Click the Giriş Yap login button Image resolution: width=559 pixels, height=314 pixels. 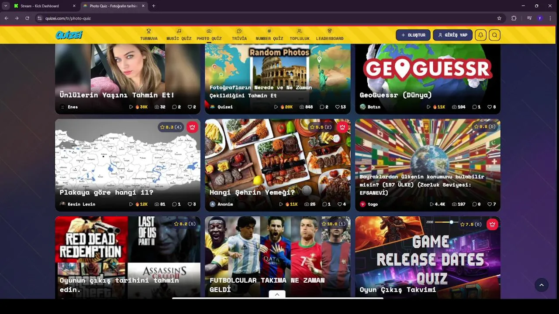click(x=453, y=35)
